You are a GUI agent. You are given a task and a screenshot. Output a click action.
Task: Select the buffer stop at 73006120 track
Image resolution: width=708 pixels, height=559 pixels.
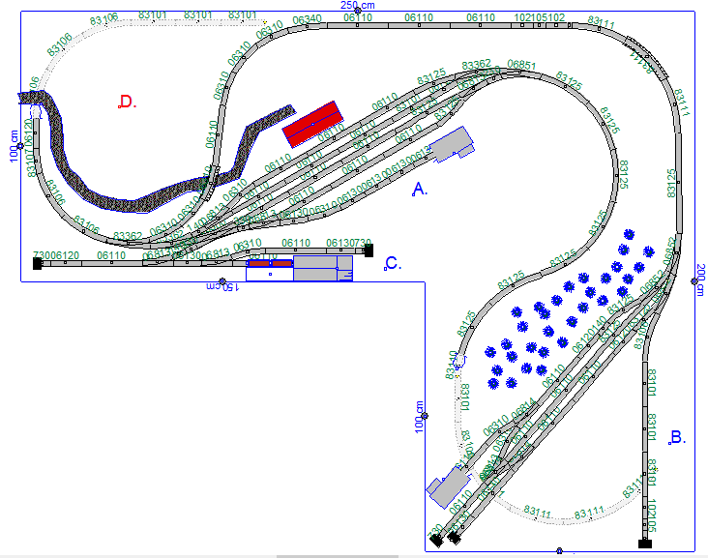(37, 262)
